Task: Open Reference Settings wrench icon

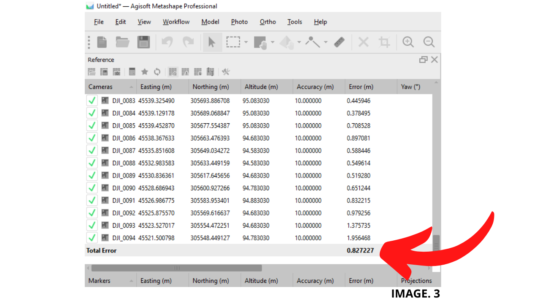Action: pos(226,72)
